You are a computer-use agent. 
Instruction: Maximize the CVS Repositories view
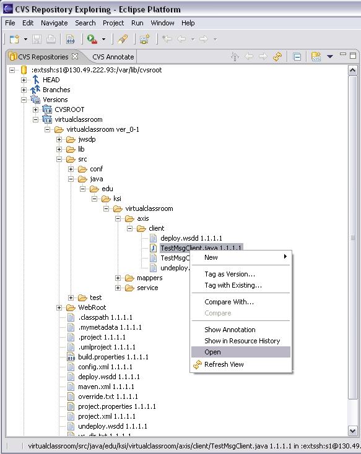pyautogui.click(x=353, y=56)
